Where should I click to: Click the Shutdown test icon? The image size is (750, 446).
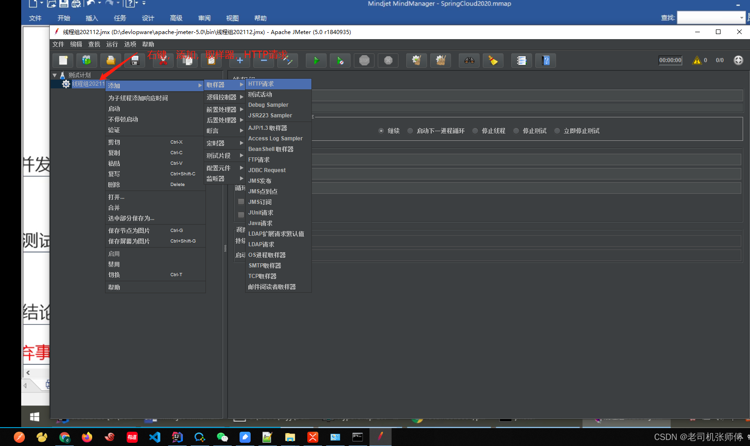pos(388,60)
